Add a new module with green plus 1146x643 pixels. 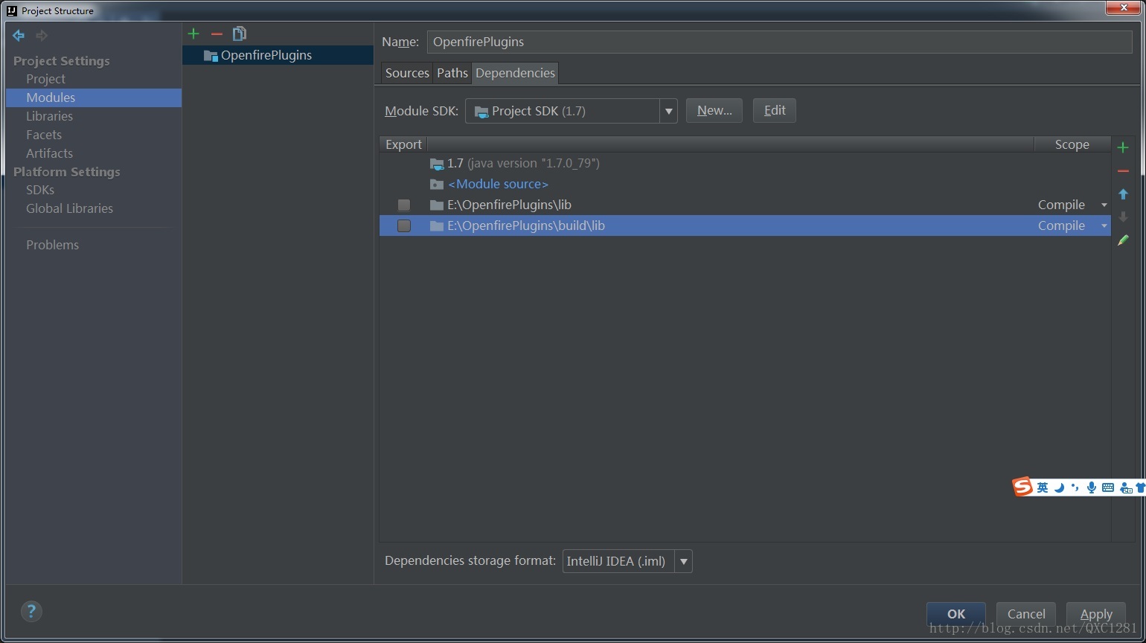coord(193,33)
